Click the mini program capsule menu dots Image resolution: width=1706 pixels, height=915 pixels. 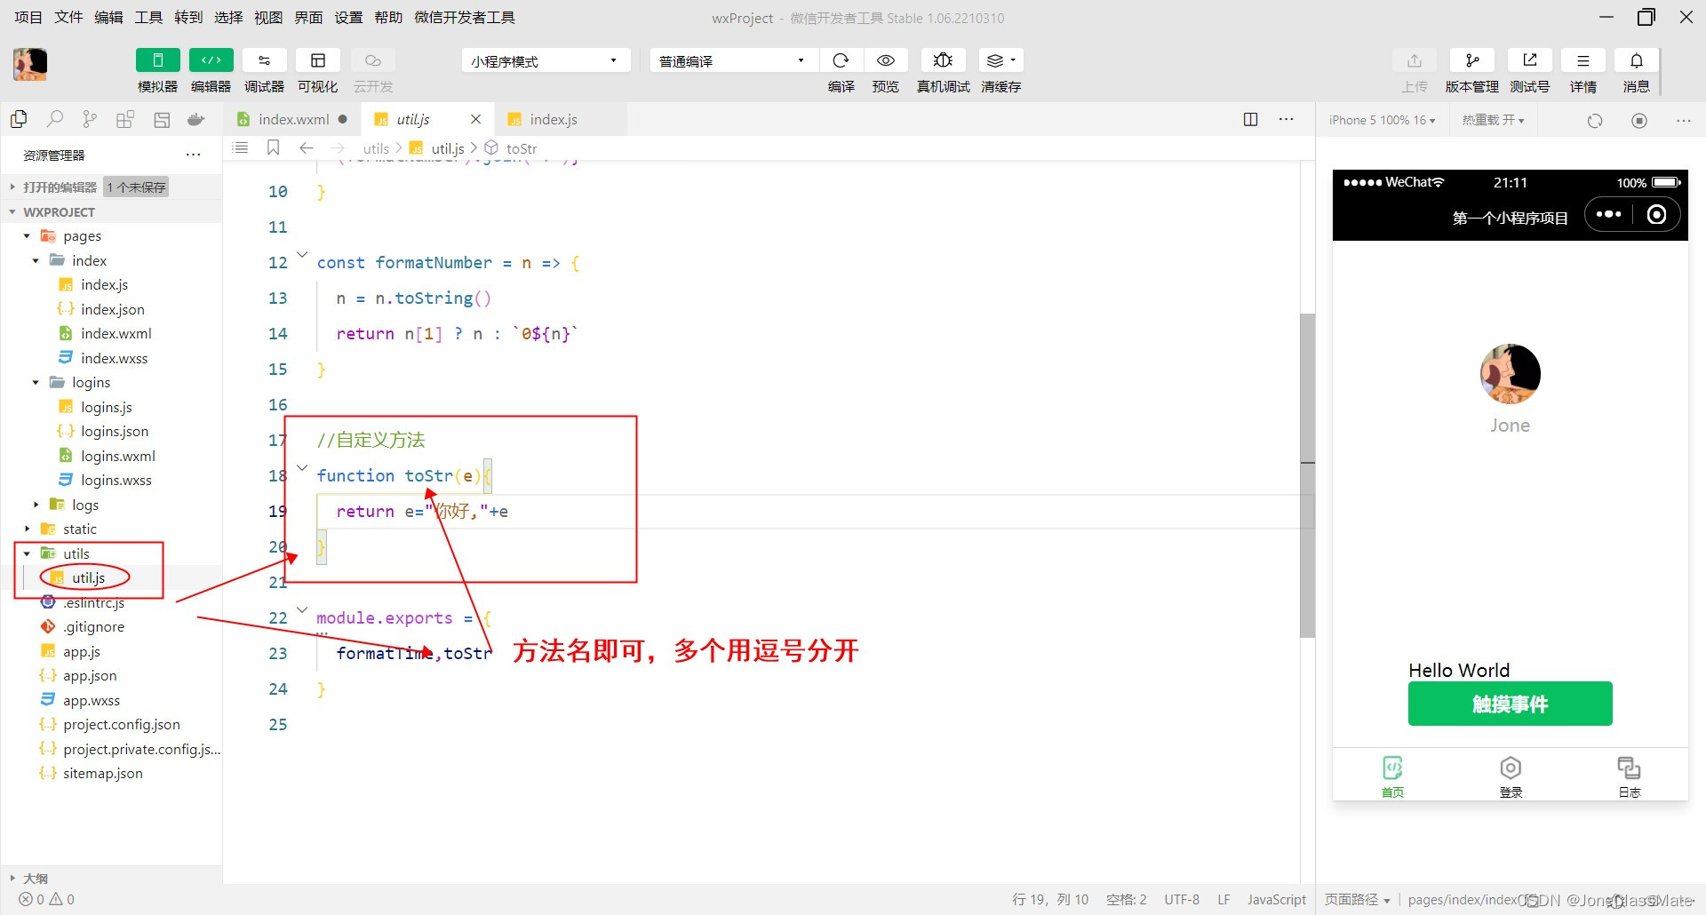(1608, 214)
